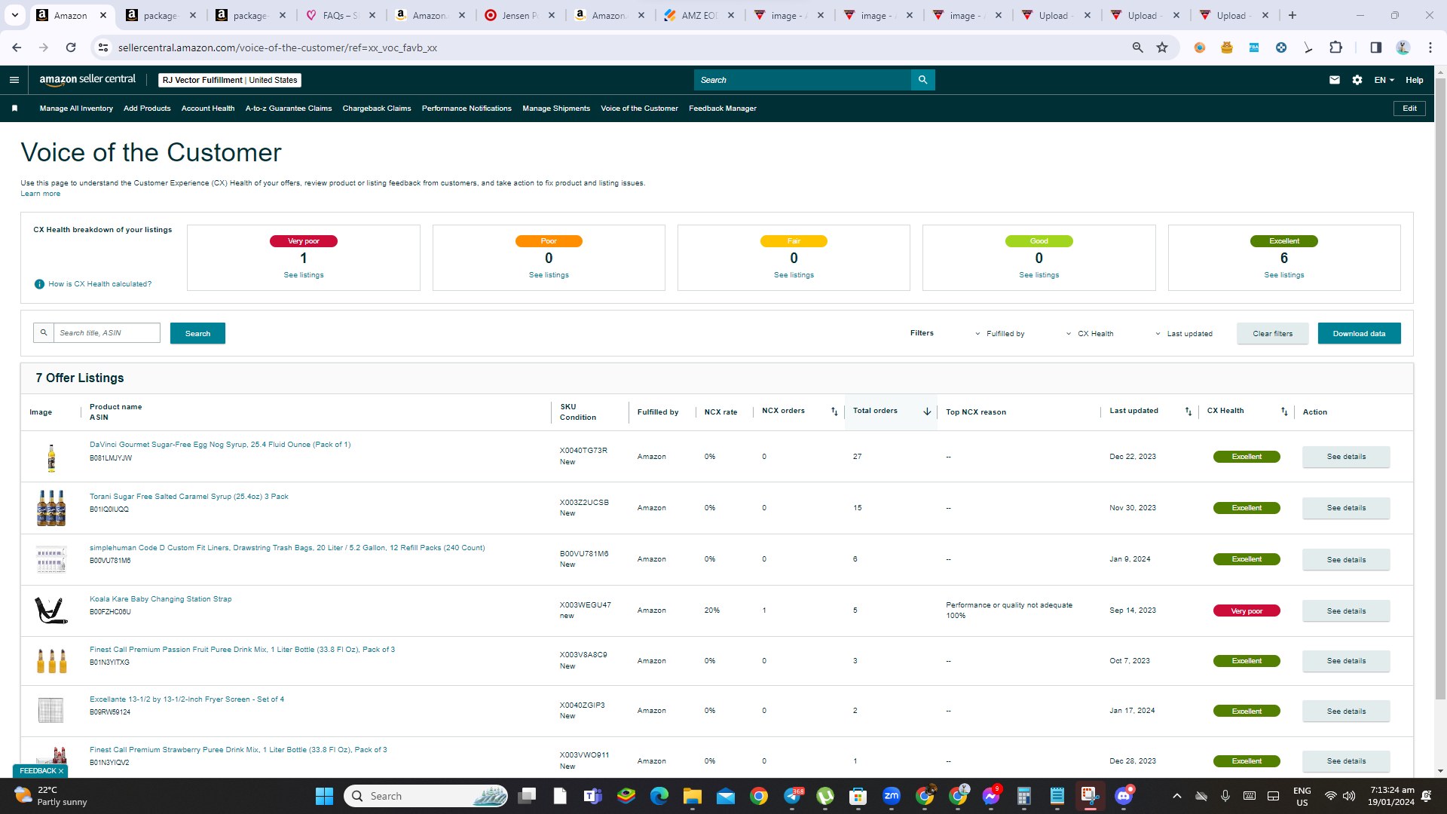Open Torani Sugar Free Salted Caramel listing
This screenshot has width=1447, height=814.
pyautogui.click(x=189, y=497)
